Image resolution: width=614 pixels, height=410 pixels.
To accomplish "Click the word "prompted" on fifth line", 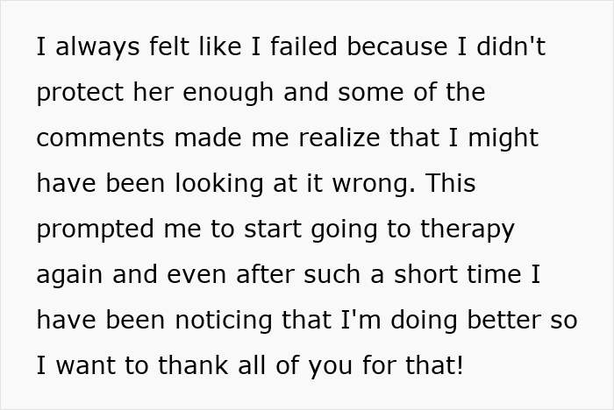I will pyautogui.click(x=95, y=230).
